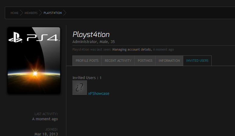
Task: Click the 'Invited Users : 1' label
Action: point(87,78)
